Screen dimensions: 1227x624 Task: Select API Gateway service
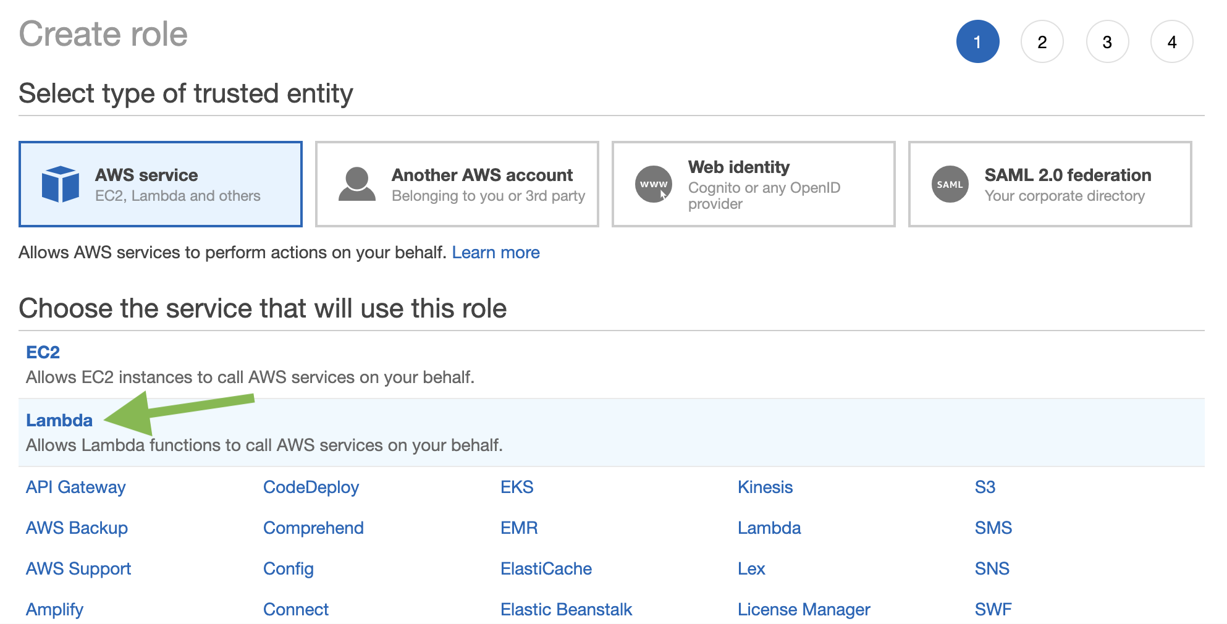75,487
